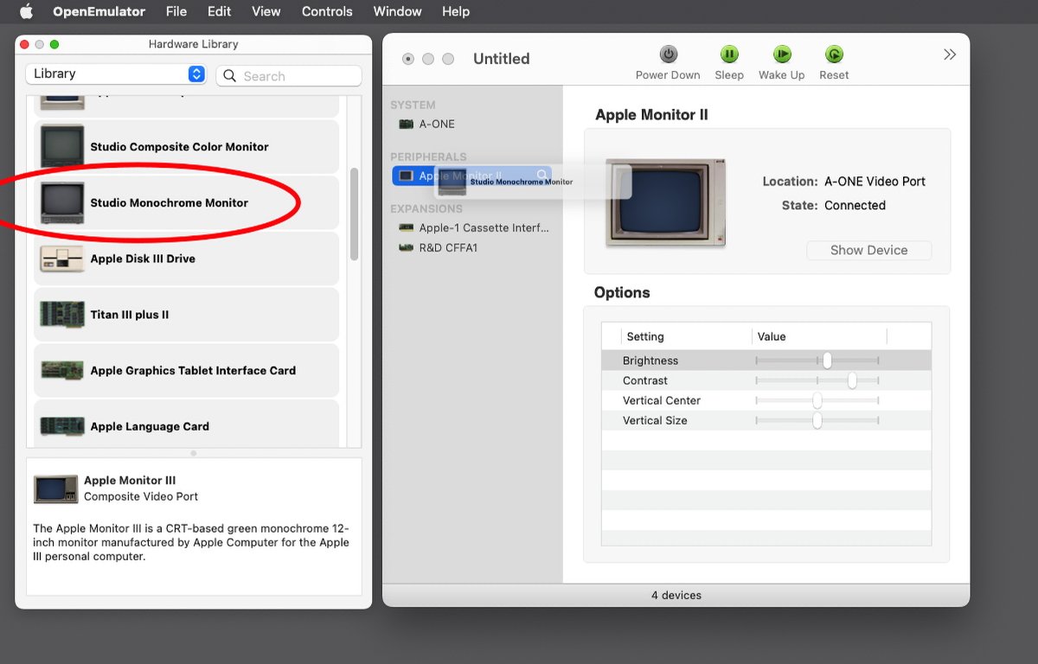Open the Window menu in menu bar
This screenshot has height=664, width=1038.
point(397,11)
